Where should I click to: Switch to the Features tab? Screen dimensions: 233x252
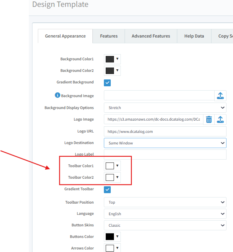click(109, 36)
